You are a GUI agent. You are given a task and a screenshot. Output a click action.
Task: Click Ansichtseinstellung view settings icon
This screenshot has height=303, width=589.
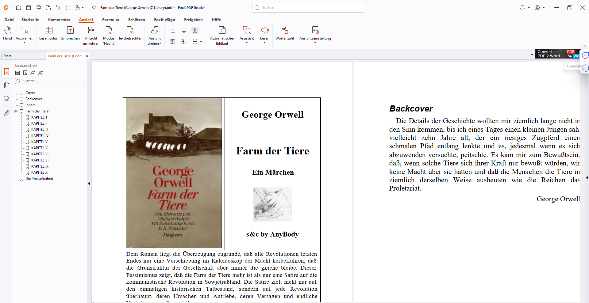pos(315,30)
